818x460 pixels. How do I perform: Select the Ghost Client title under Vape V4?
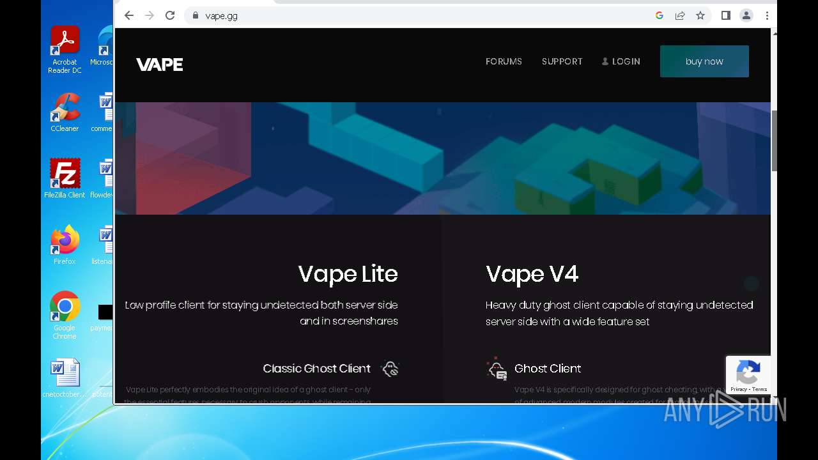[548, 369]
